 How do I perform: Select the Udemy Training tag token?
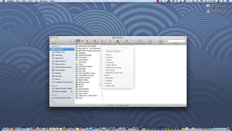pos(113,51)
